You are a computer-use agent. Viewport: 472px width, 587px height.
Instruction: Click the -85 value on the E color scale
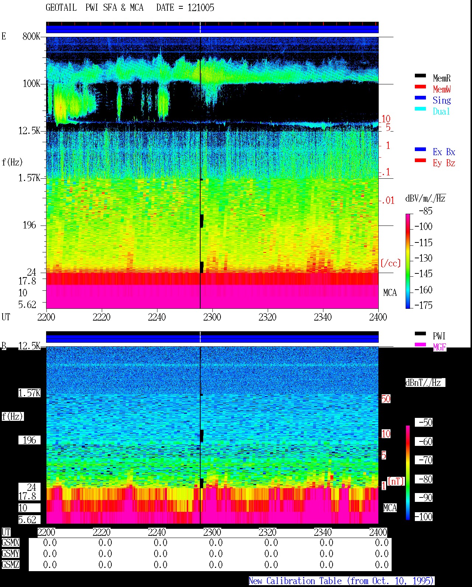(426, 211)
